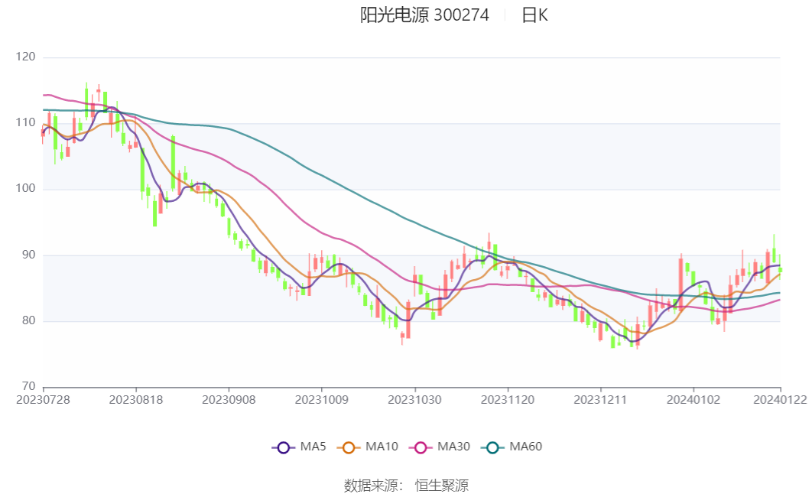Click the 100 y-axis value

[x=25, y=188]
